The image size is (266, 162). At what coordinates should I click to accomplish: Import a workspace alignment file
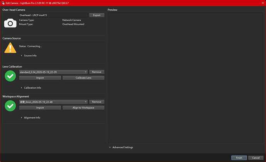(x=40, y=107)
